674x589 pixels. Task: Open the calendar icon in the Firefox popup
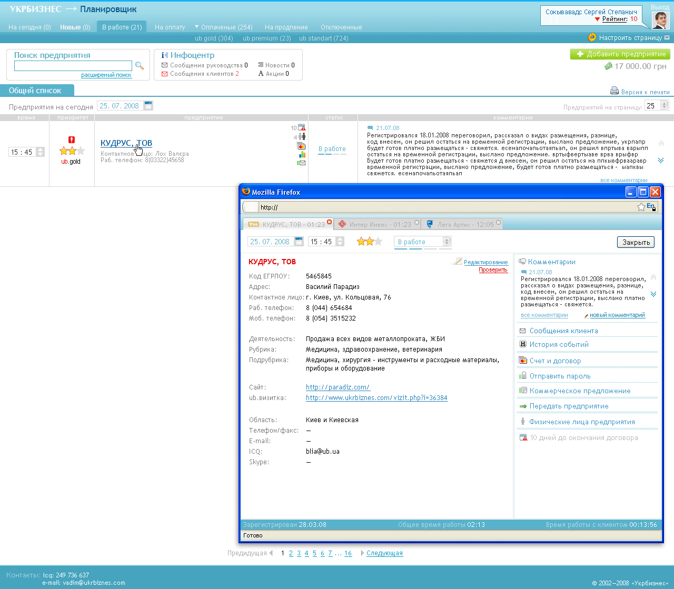299,242
